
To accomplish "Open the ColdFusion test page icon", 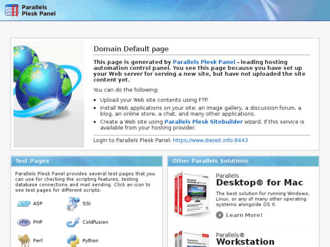I will [73, 223].
